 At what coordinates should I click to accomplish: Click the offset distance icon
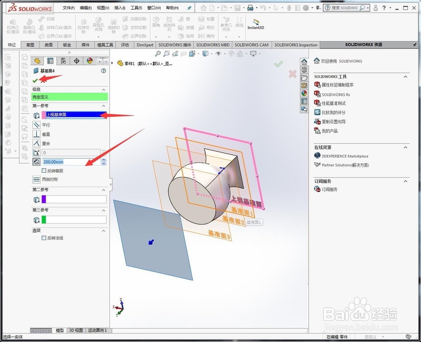(x=37, y=162)
